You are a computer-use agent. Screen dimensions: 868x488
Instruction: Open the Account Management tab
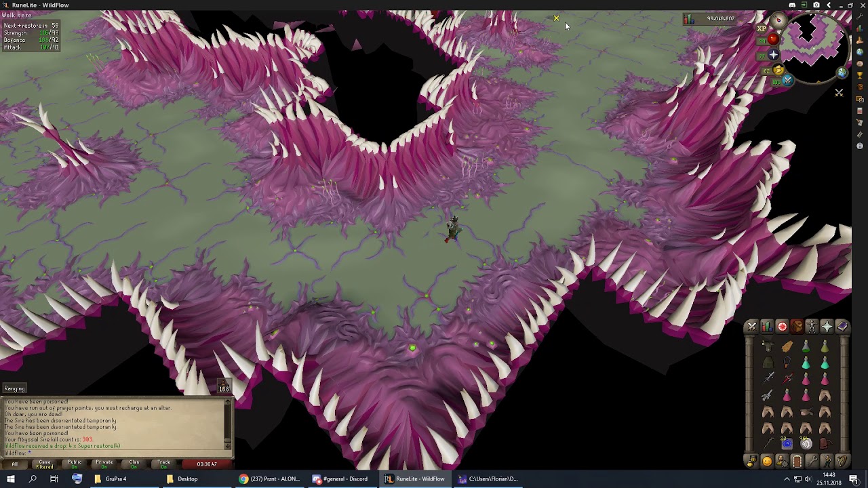click(x=782, y=461)
